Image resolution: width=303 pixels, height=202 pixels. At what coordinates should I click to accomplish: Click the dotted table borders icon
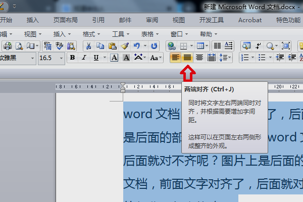click(x=183, y=46)
